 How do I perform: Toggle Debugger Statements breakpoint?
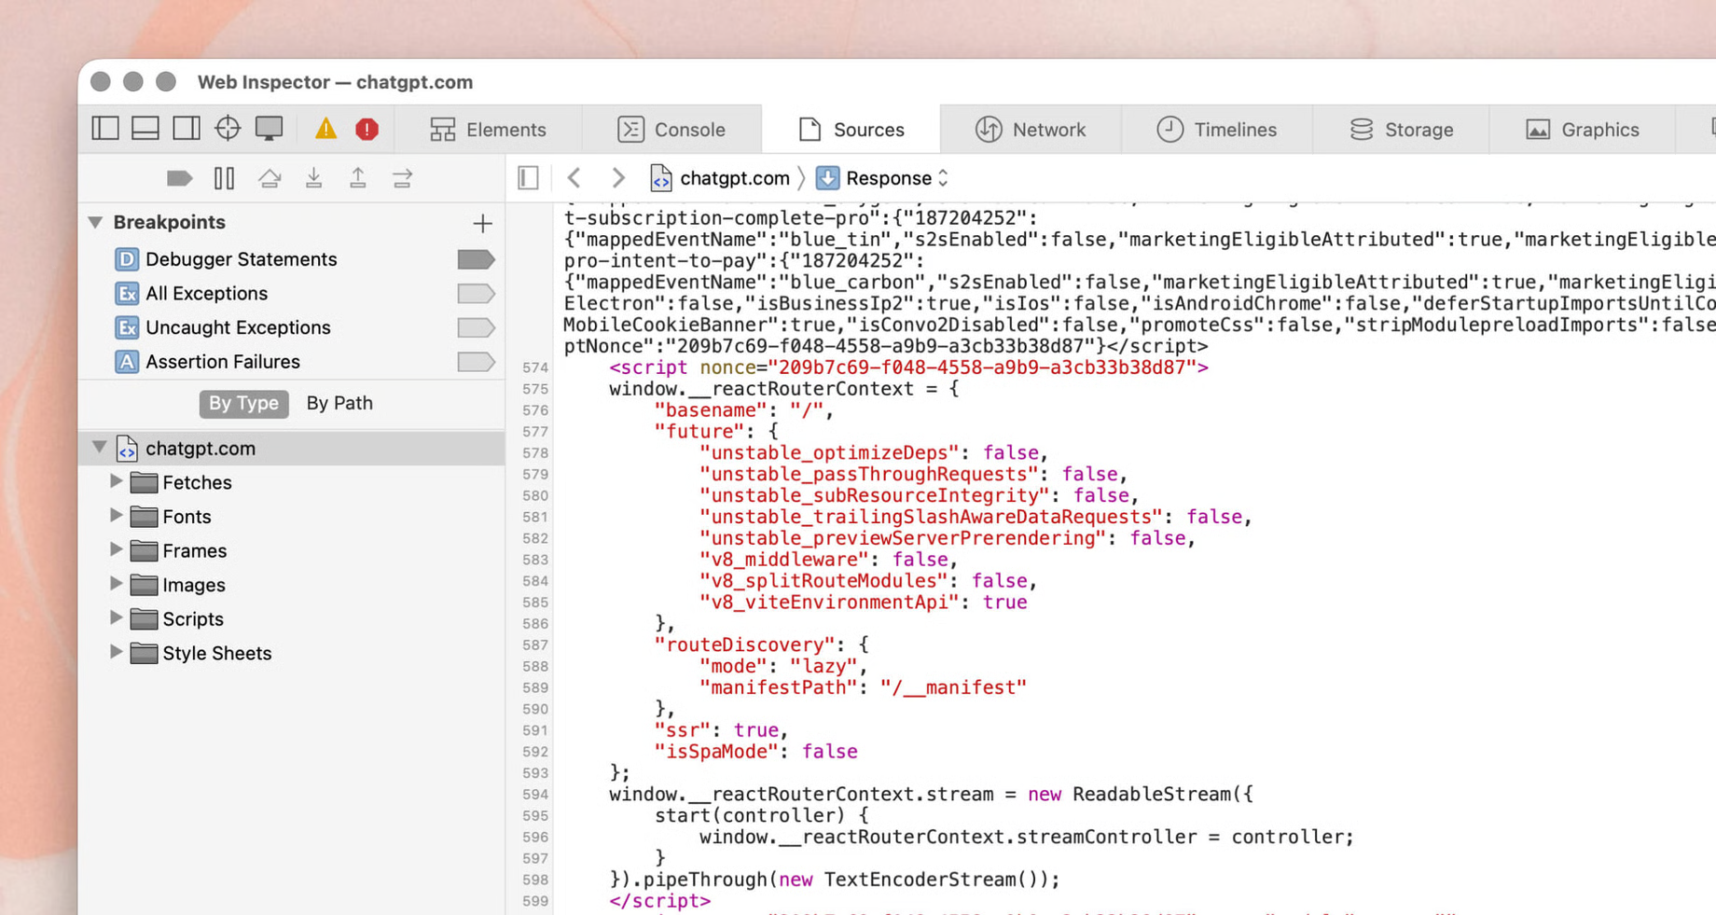click(x=476, y=259)
